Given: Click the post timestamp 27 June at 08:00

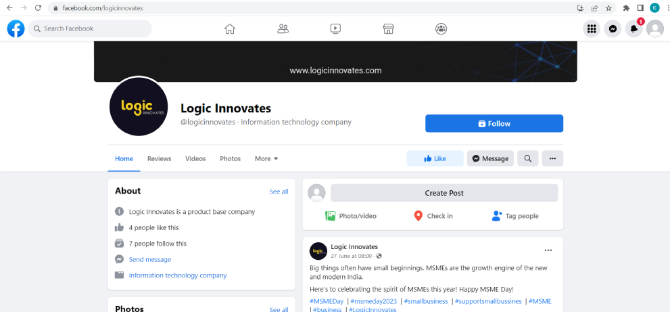Looking at the screenshot, I should point(352,256).
